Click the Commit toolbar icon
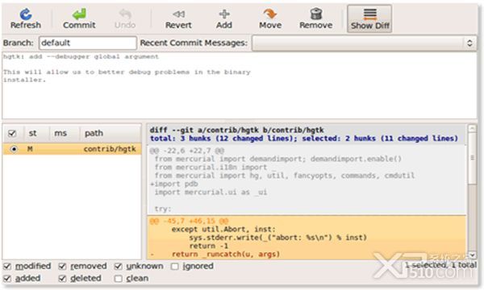This screenshot has width=484, height=290. [x=79, y=19]
